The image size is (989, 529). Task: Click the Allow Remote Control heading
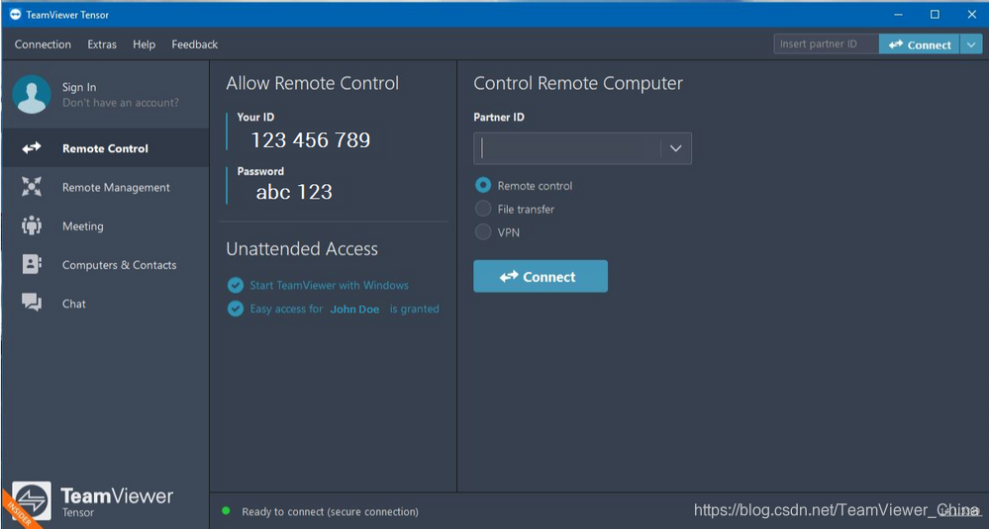(312, 83)
